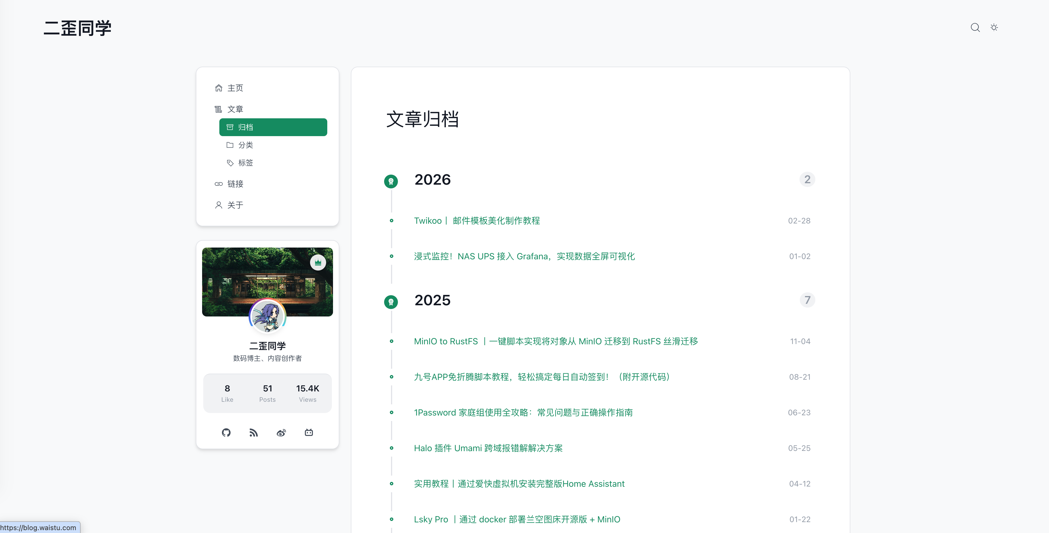Open site search with the magnifier icon

click(x=975, y=27)
